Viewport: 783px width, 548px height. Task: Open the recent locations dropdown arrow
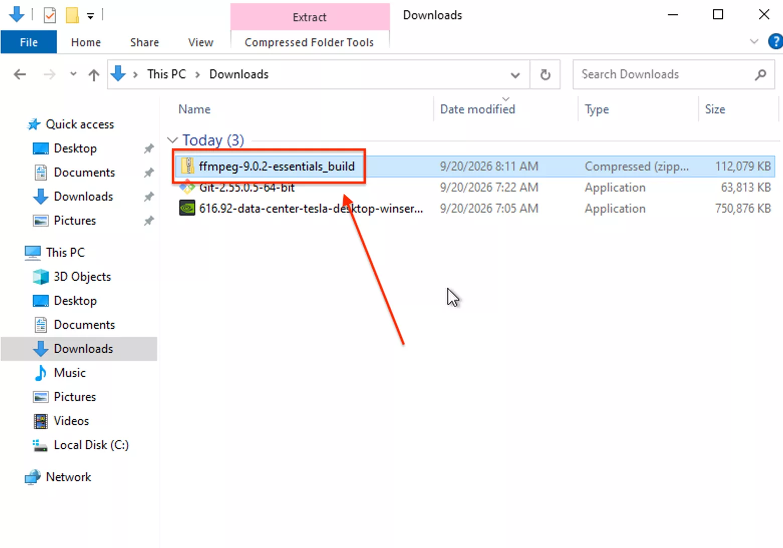[x=73, y=74]
